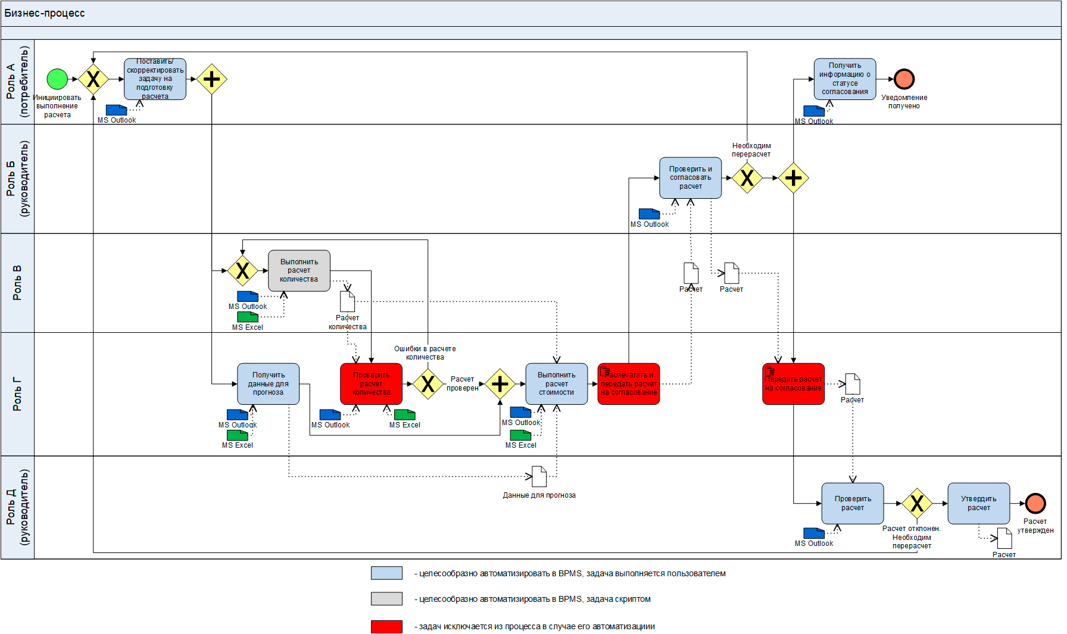
Task: Click the red legend color swatch
Action: tap(386, 626)
